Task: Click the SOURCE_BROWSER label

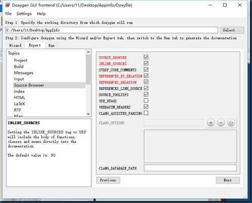Action: tap(113, 57)
